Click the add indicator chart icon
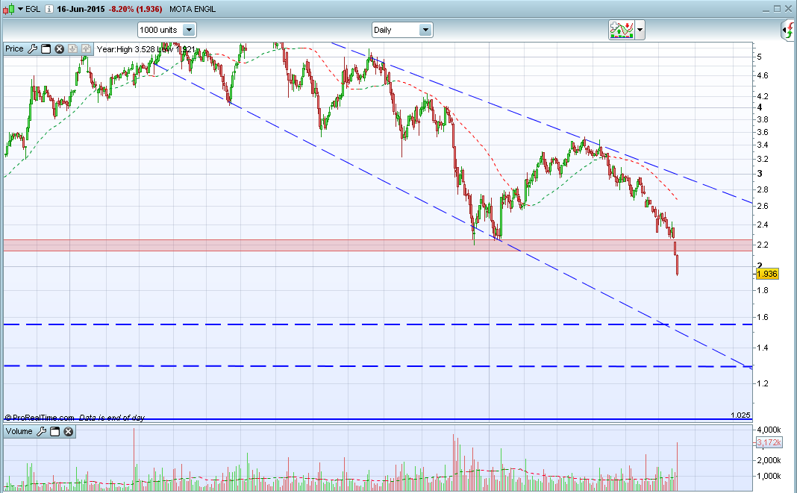Image resolution: width=797 pixels, height=493 pixels. pyautogui.click(x=621, y=30)
